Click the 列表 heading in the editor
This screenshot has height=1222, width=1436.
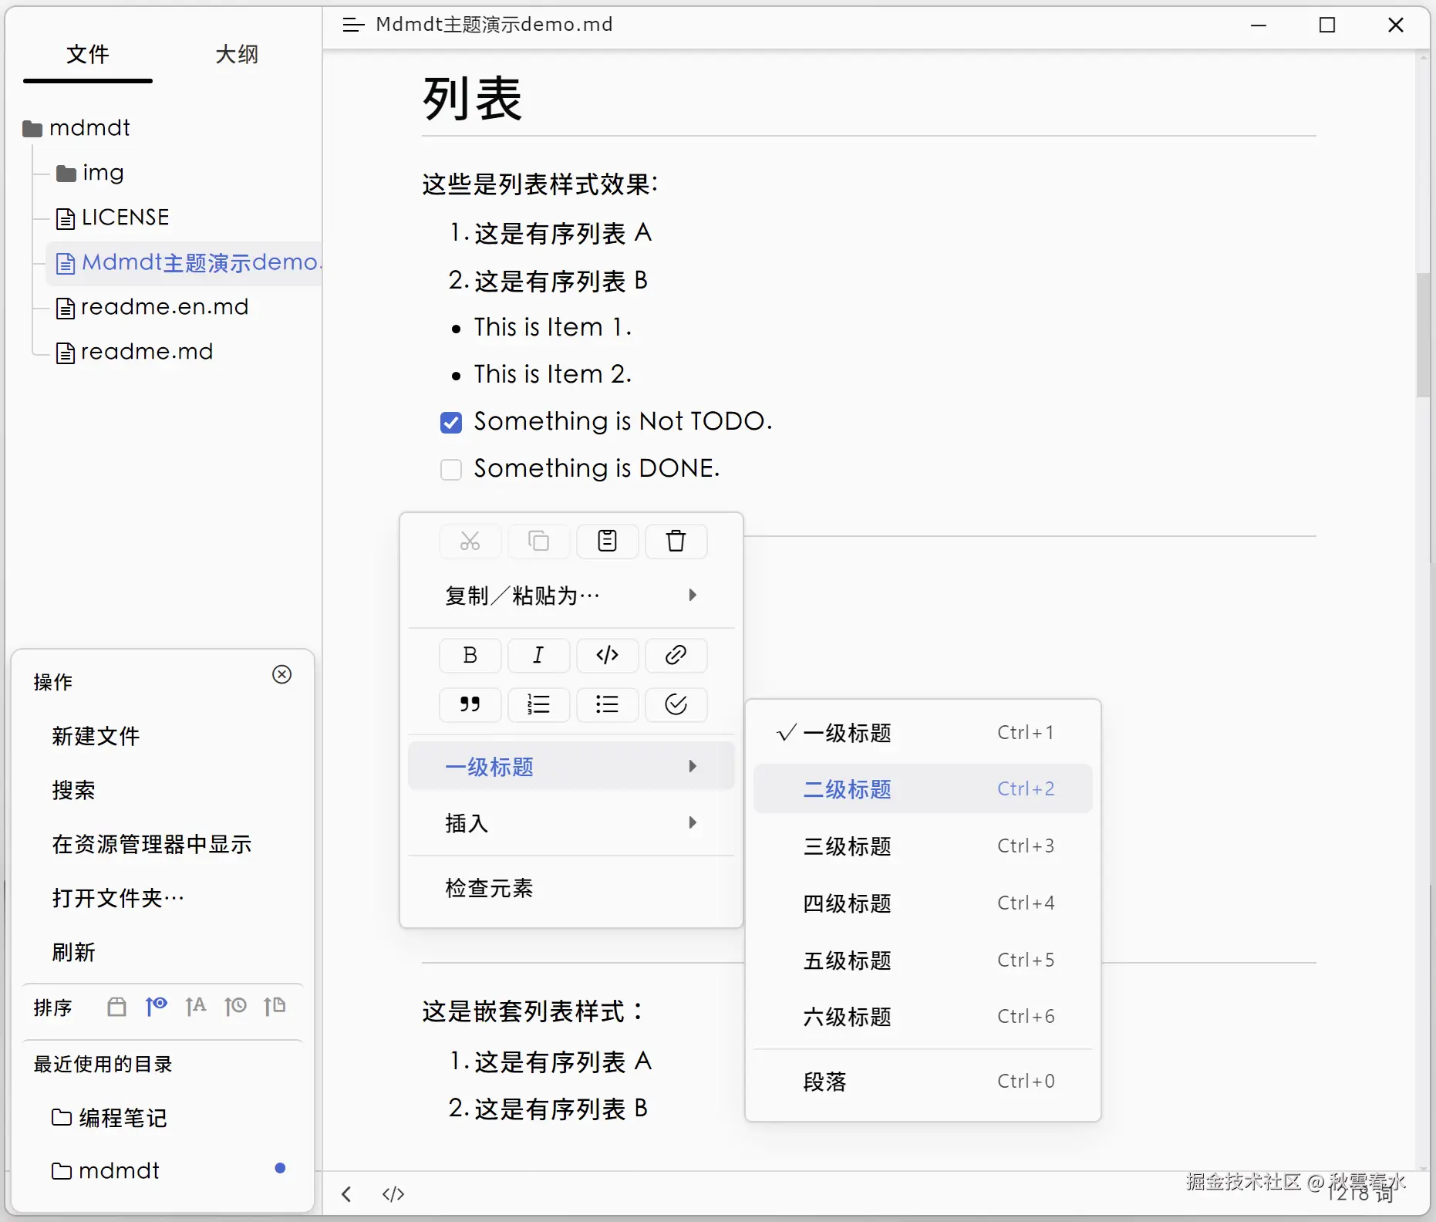coord(472,99)
